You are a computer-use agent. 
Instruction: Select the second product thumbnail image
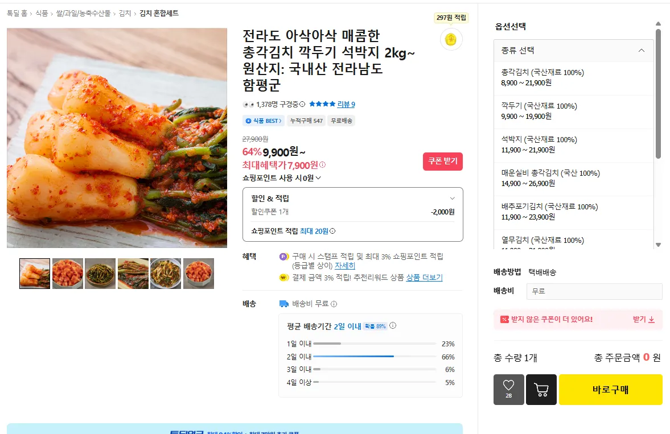[x=68, y=274]
